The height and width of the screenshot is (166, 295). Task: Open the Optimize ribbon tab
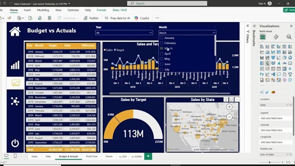point(73,10)
